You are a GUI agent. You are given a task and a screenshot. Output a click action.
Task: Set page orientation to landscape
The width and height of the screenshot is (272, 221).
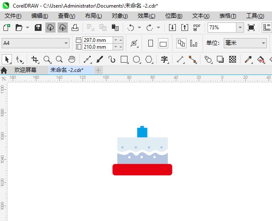(163, 43)
